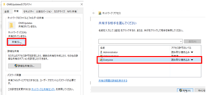
Task: Click the ネットワーク パス(N): label
Action: pyautogui.click(x=18, y=32)
